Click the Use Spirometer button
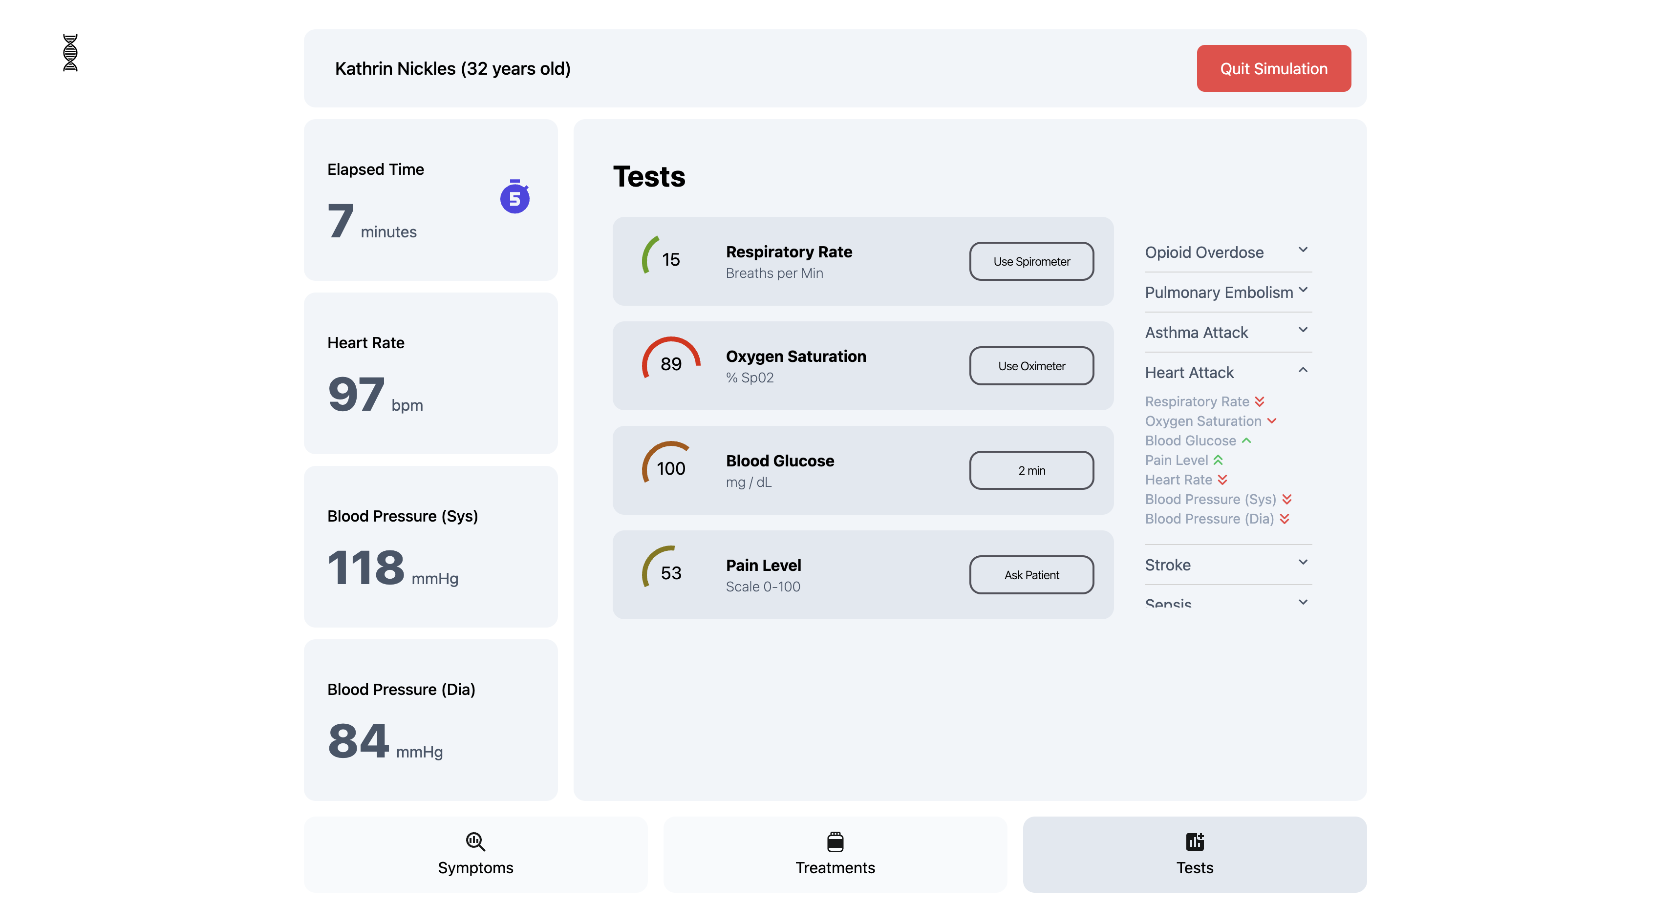The image size is (1671, 924). coord(1031,261)
